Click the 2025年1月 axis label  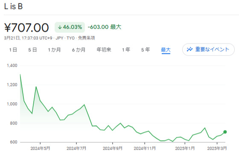click(x=185, y=148)
